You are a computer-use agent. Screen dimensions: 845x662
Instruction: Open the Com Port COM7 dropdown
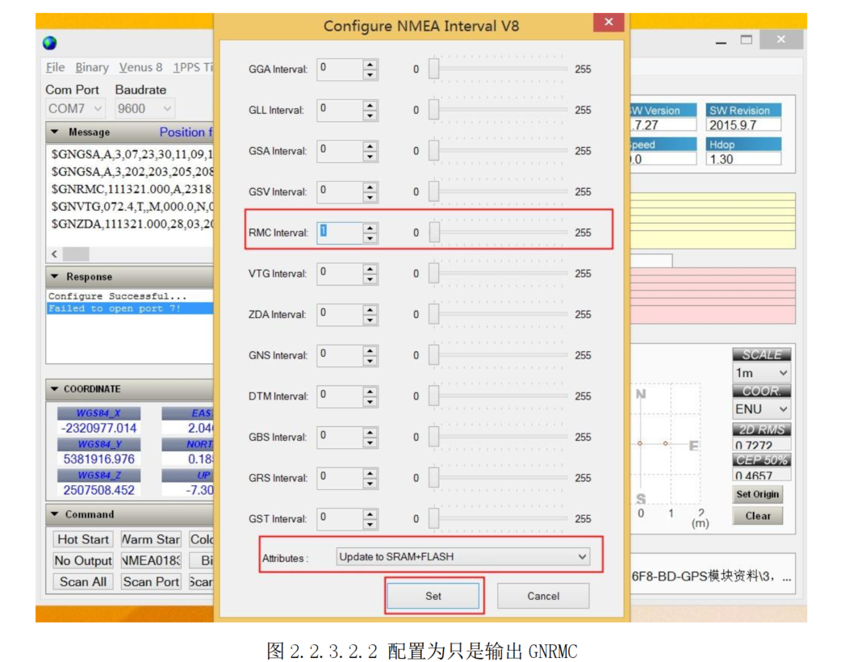[75, 109]
